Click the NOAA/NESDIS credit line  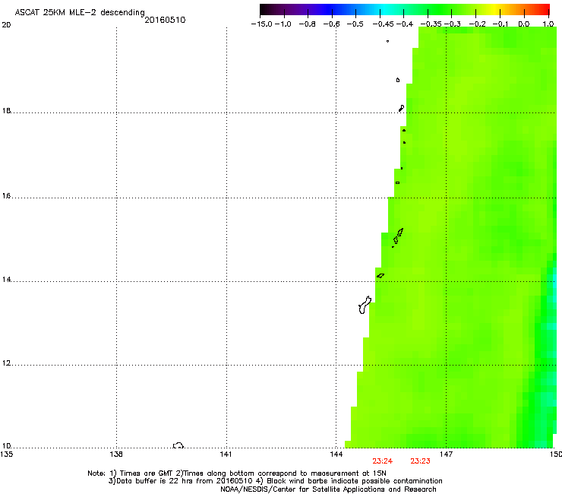(x=328, y=489)
